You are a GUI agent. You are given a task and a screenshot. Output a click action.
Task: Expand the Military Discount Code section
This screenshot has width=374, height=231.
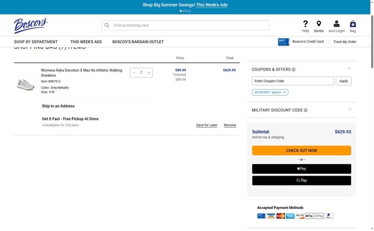(349, 109)
